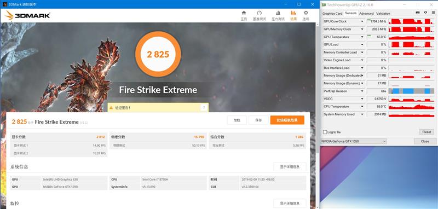Click the GPU Temperature history graph
438x209 pixels.
tap(411, 37)
